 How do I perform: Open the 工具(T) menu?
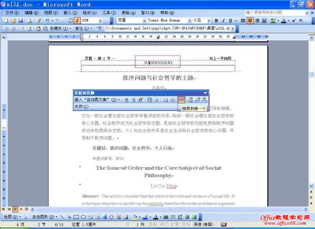click(109, 13)
